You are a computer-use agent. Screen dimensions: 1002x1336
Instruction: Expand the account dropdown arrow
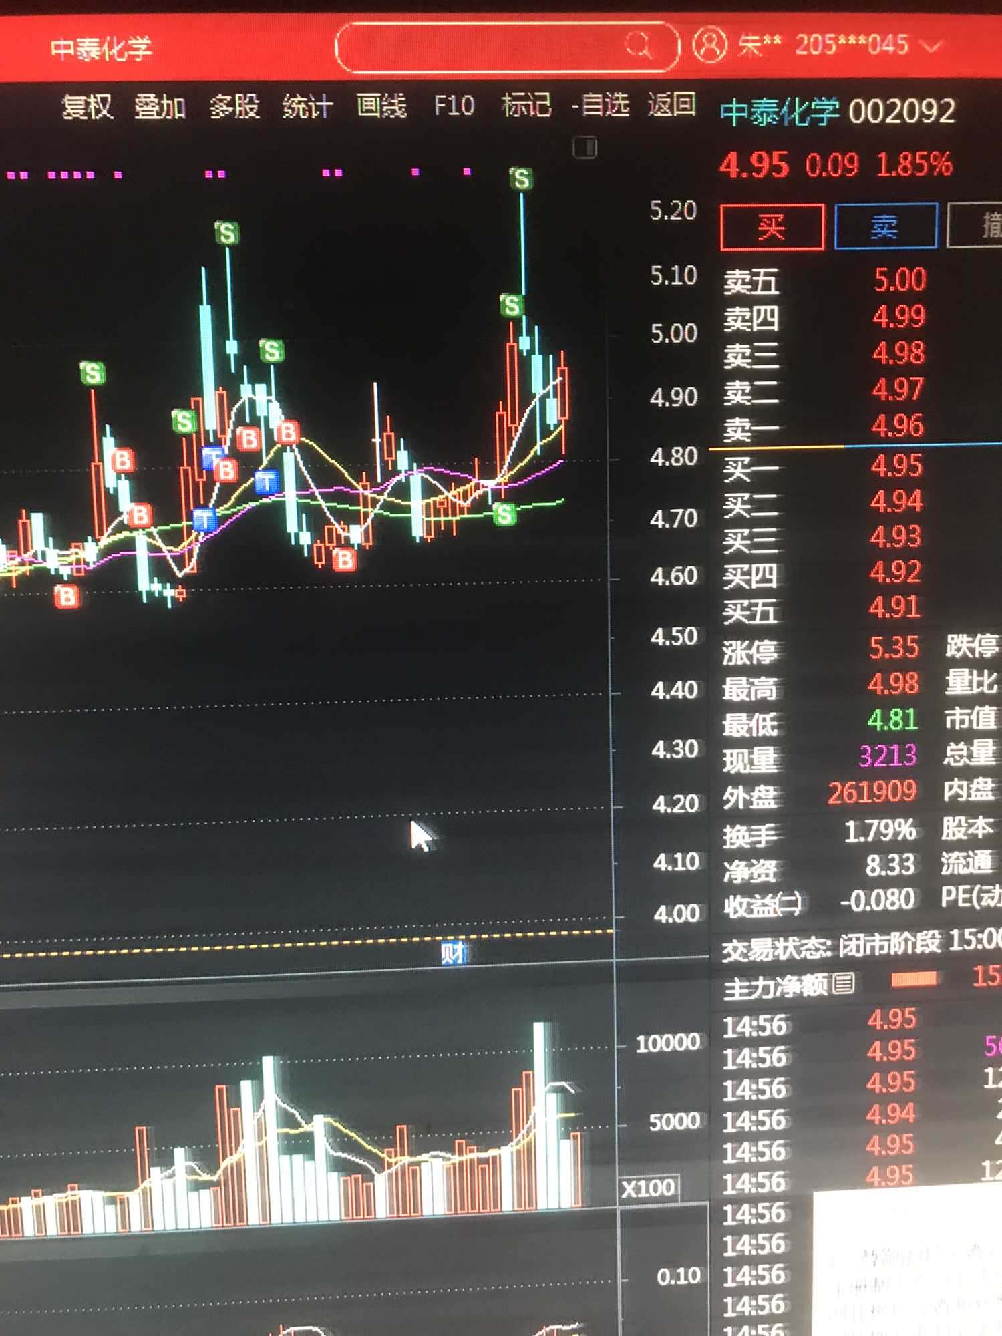pyautogui.click(x=931, y=47)
